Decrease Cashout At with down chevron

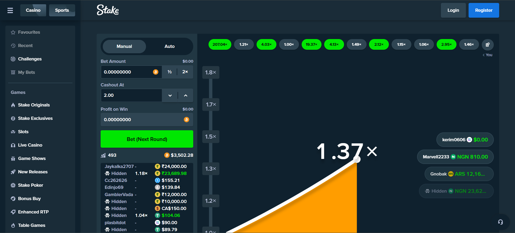point(170,96)
